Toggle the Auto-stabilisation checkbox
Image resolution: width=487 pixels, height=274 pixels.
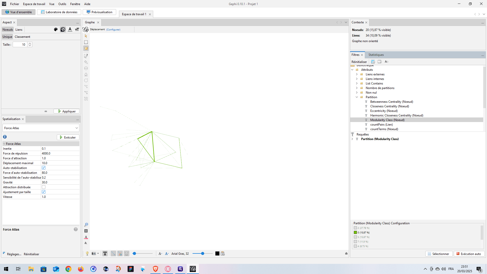44,168
